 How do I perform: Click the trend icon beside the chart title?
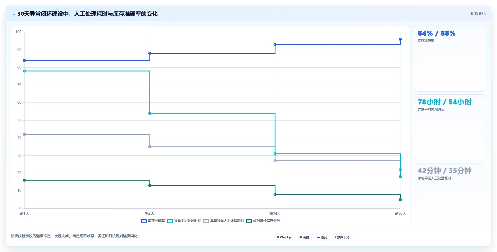coord(13,14)
